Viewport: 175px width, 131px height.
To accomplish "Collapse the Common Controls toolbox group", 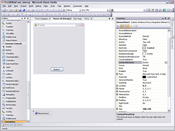I will [x=3, y=44].
